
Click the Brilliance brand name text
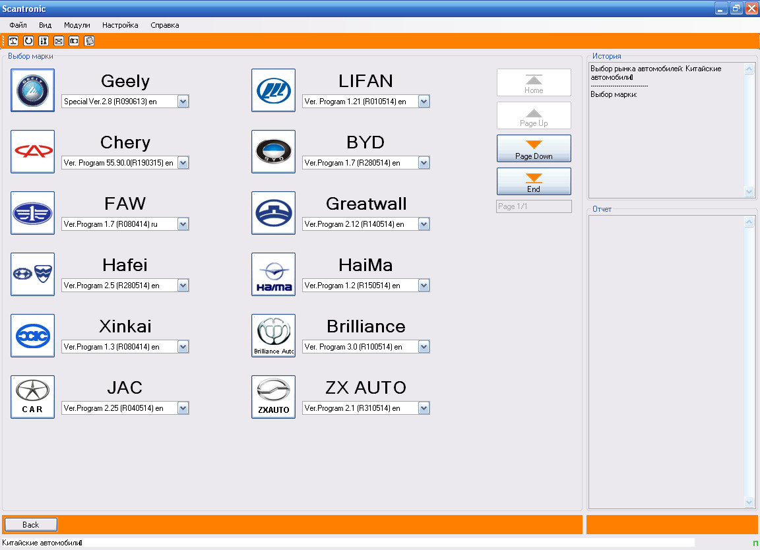[x=366, y=326]
